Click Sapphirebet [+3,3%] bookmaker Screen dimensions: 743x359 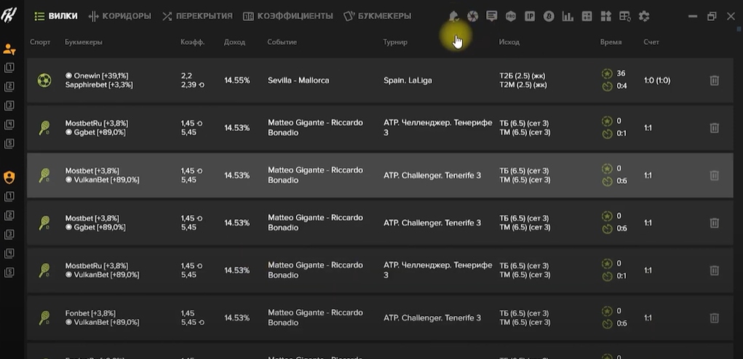(99, 85)
